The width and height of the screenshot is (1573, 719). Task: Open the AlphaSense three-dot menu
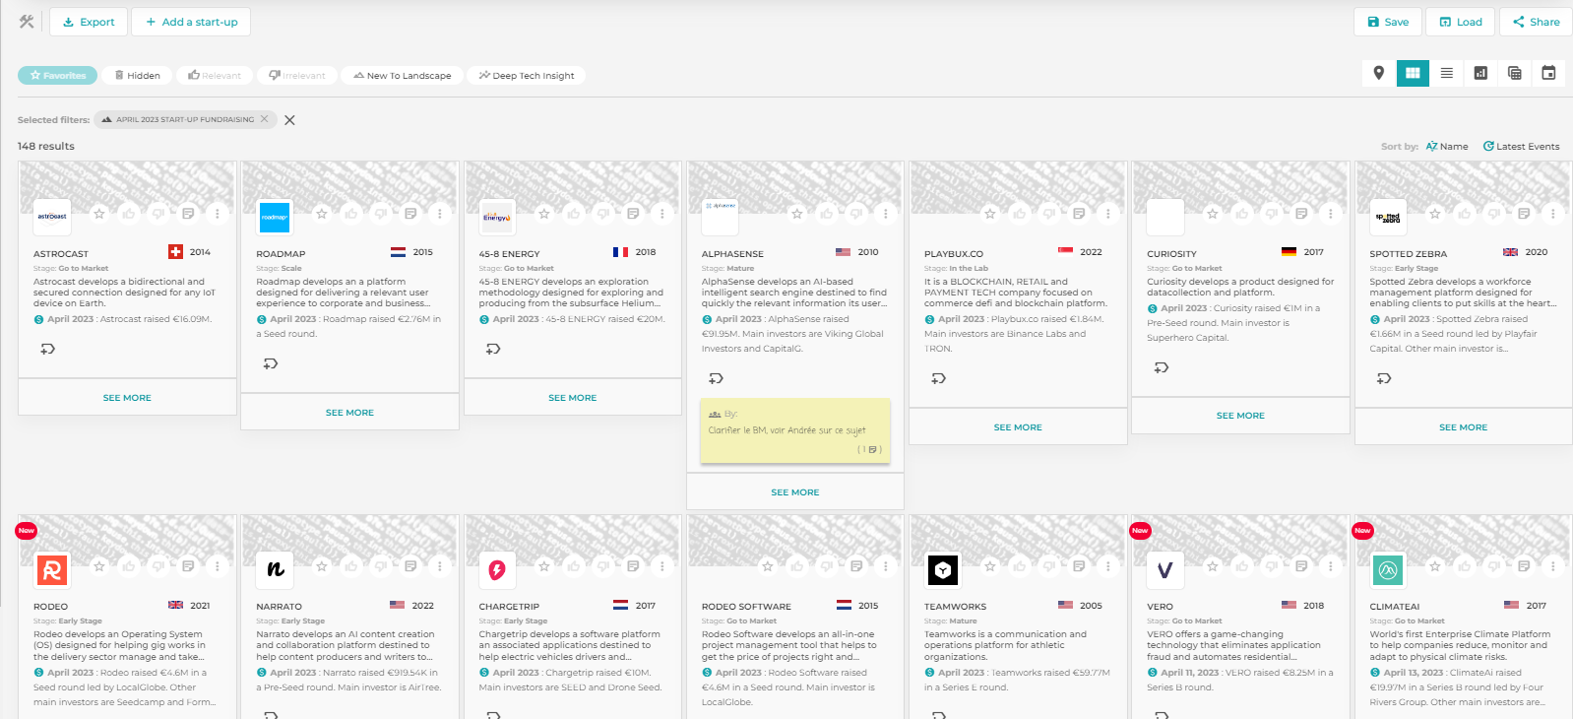point(886,214)
